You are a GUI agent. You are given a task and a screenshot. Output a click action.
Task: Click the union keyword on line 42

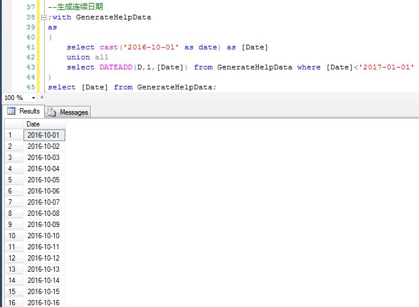point(78,57)
